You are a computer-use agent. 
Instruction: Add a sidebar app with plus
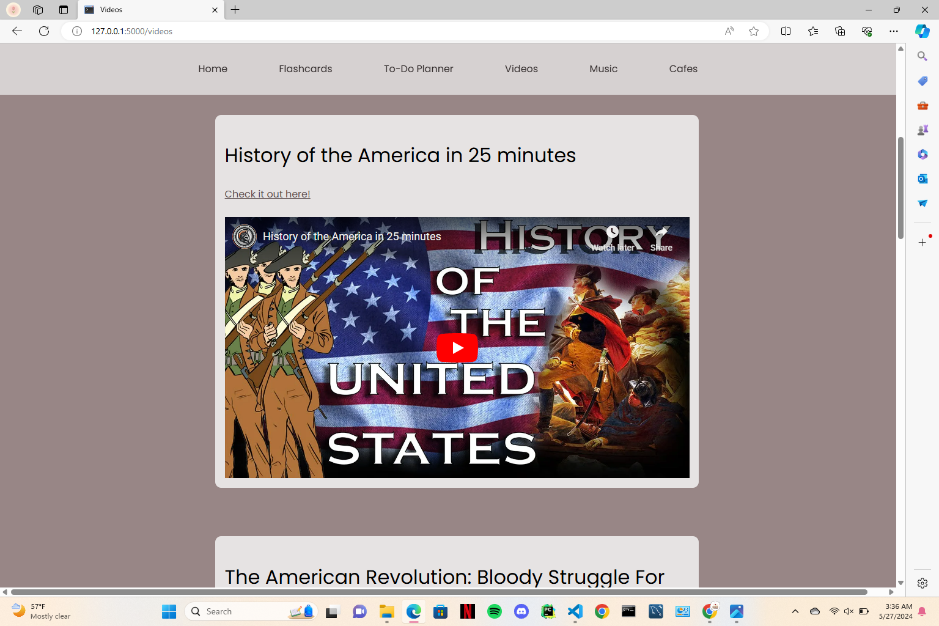(x=922, y=243)
